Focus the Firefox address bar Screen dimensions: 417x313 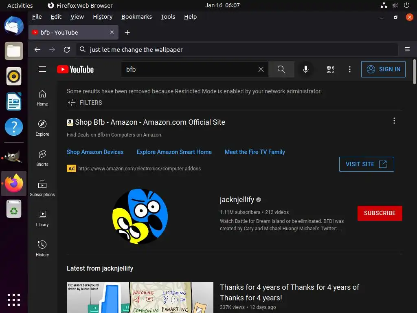[x=237, y=49]
